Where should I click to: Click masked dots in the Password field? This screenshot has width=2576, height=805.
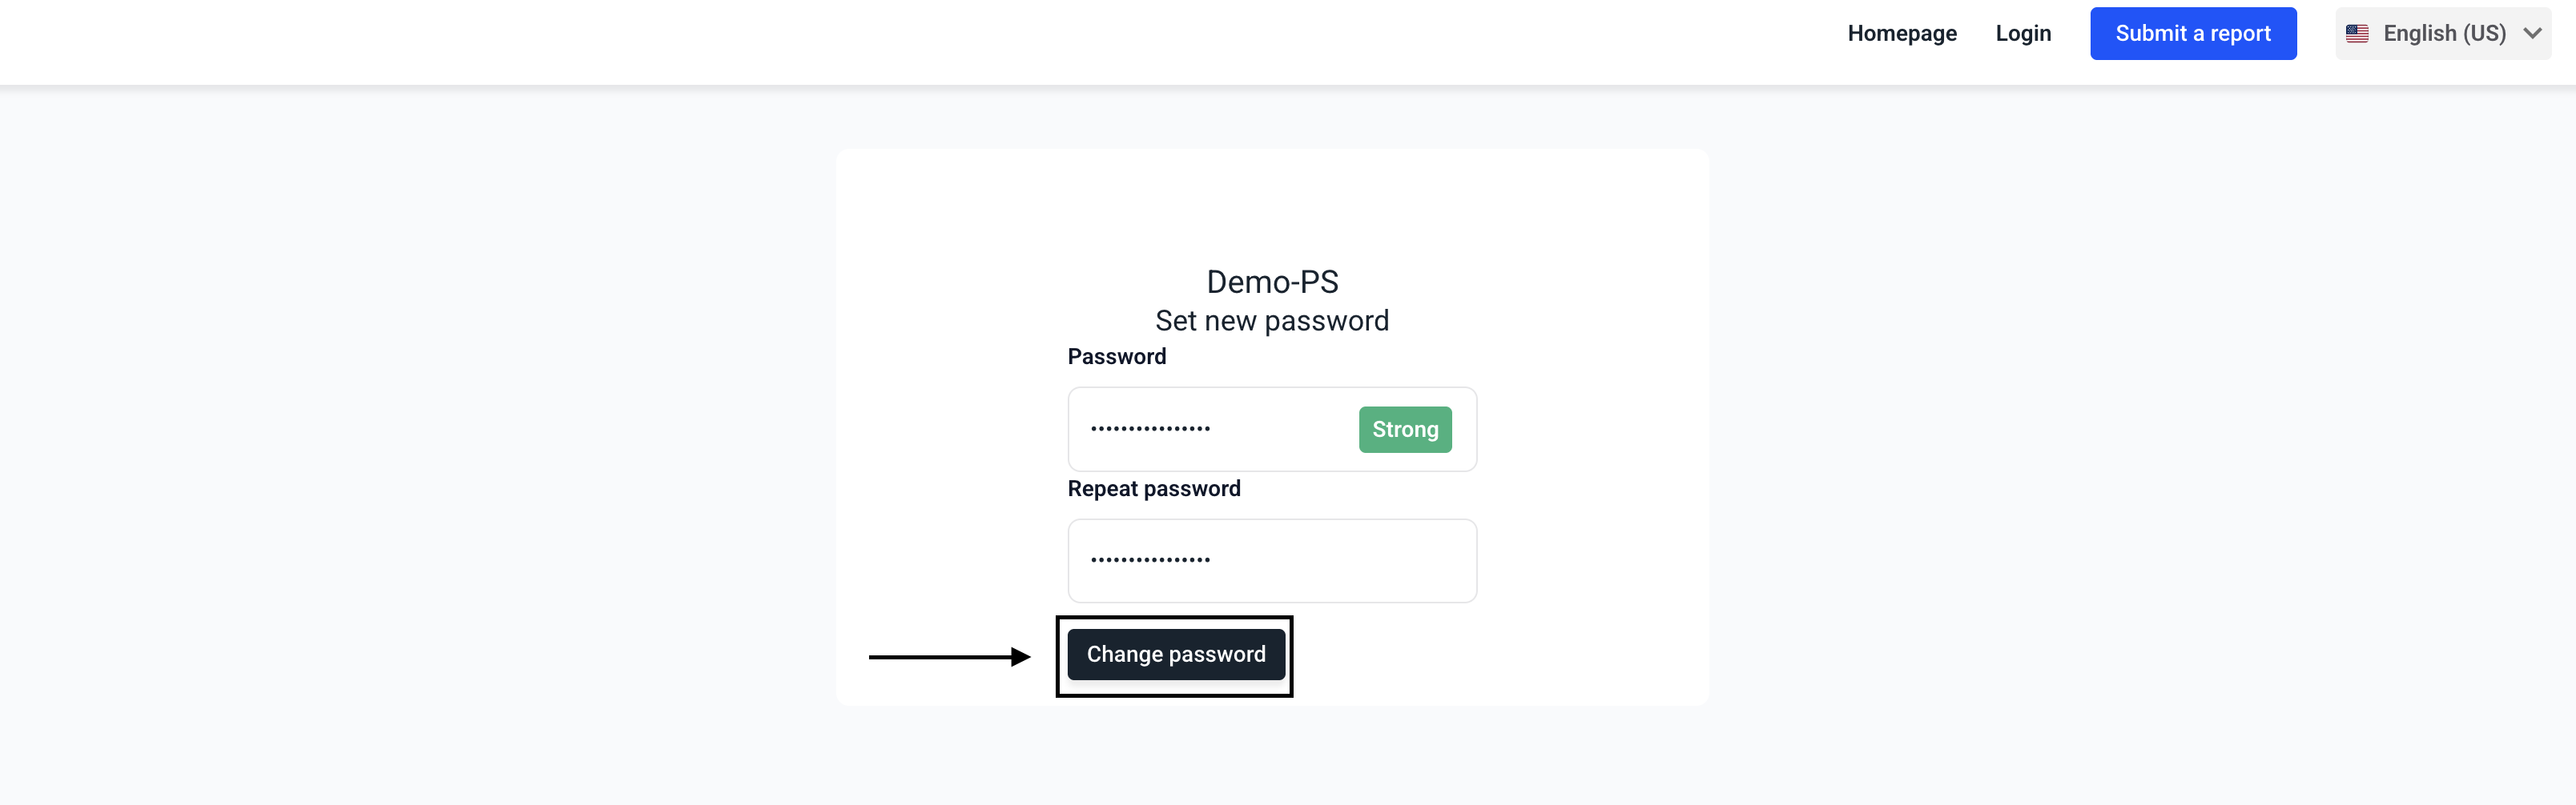click(1150, 430)
